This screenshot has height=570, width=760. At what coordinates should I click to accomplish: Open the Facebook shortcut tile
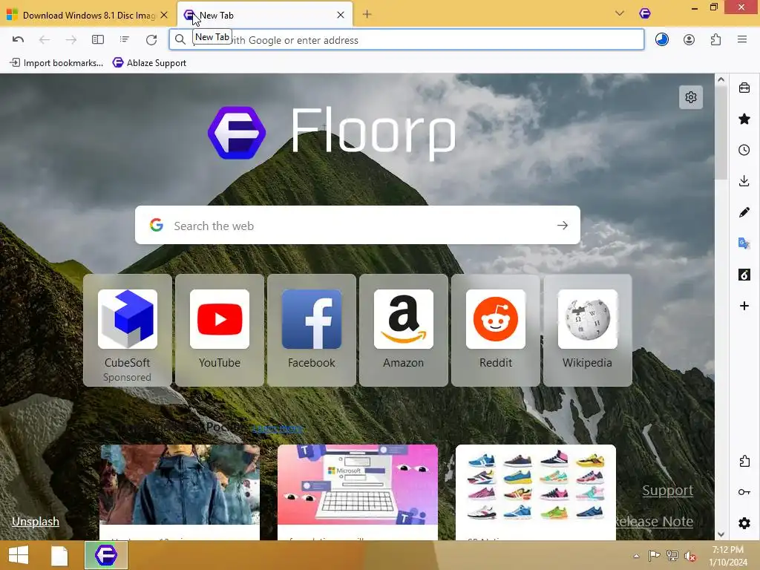click(312, 330)
